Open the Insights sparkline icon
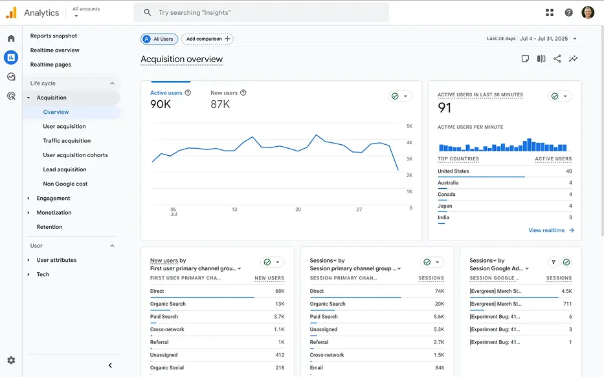Image resolution: width=604 pixels, height=377 pixels. [573, 59]
